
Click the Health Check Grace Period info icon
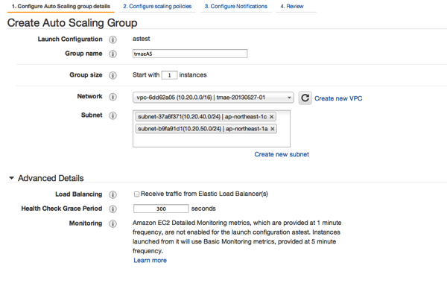click(113, 209)
